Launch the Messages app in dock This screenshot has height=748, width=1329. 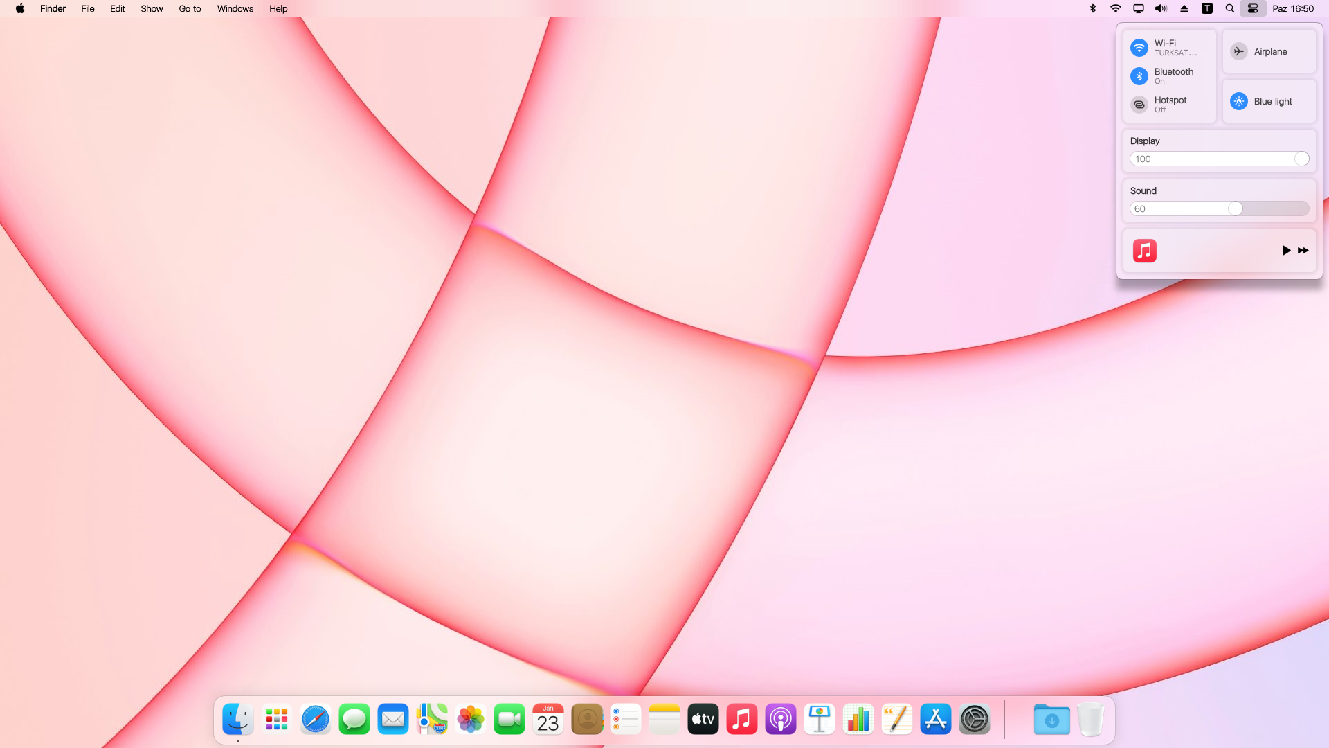(354, 720)
